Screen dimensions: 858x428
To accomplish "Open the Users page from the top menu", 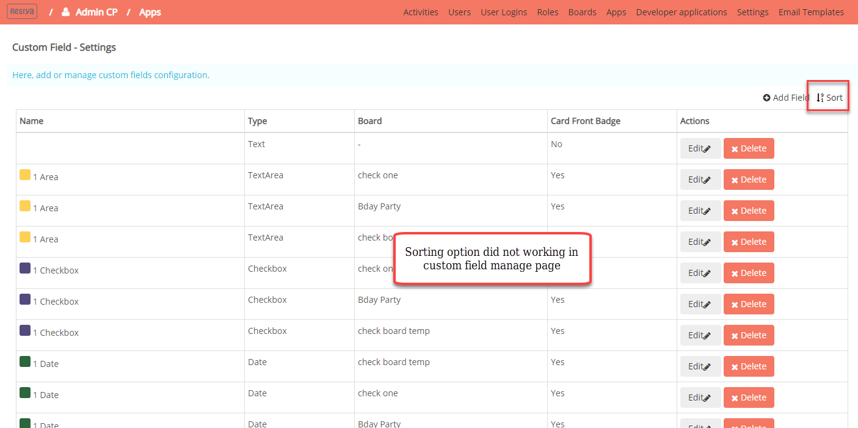I will coord(459,12).
